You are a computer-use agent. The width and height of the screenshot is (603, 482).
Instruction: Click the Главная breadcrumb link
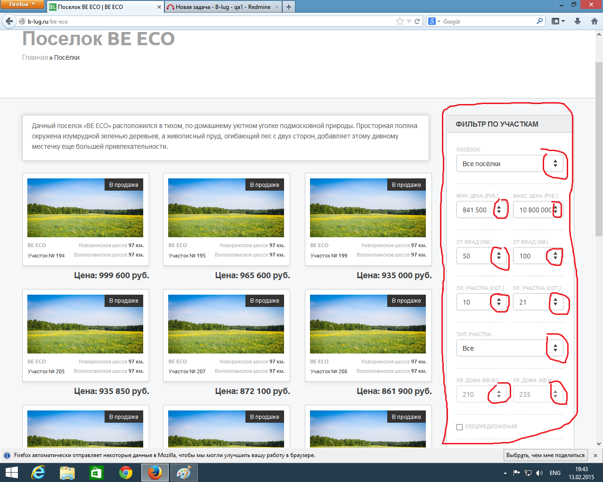(35, 57)
